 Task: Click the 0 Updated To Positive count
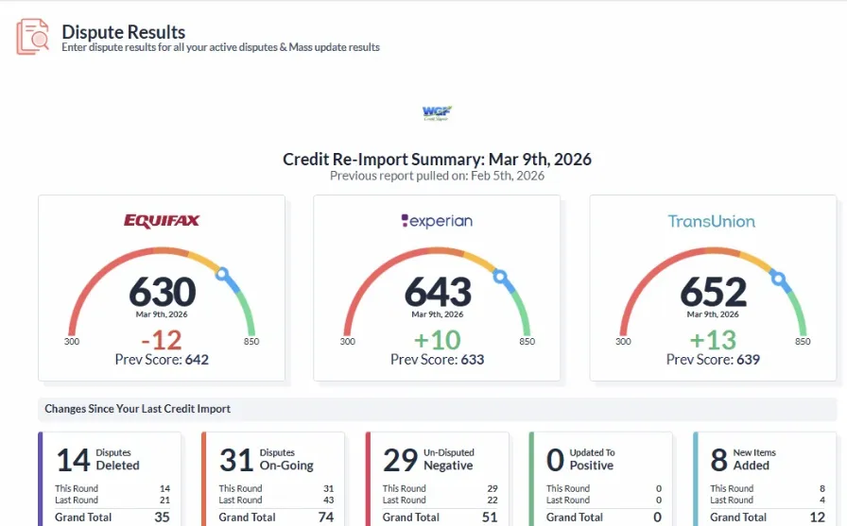[555, 460]
